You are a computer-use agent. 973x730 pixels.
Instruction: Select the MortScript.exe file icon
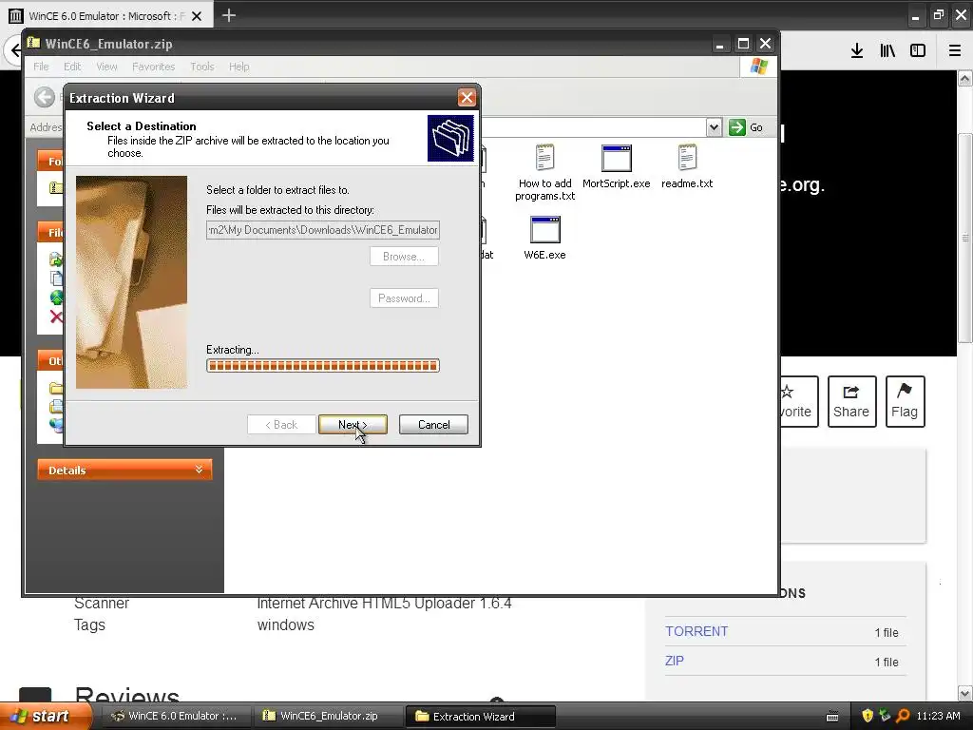coord(616,166)
